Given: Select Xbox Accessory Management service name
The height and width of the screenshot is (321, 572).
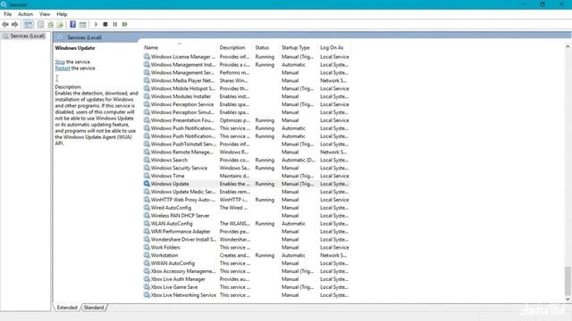Looking at the screenshot, I should point(183,271).
